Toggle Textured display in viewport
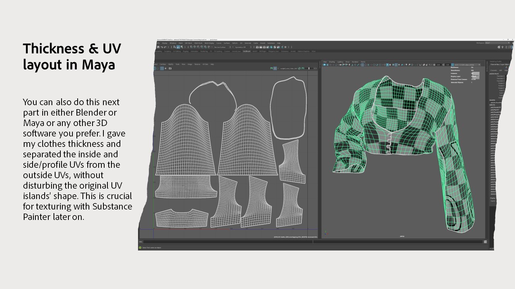Image resolution: width=515 pixels, height=289 pixels. [x=396, y=65]
